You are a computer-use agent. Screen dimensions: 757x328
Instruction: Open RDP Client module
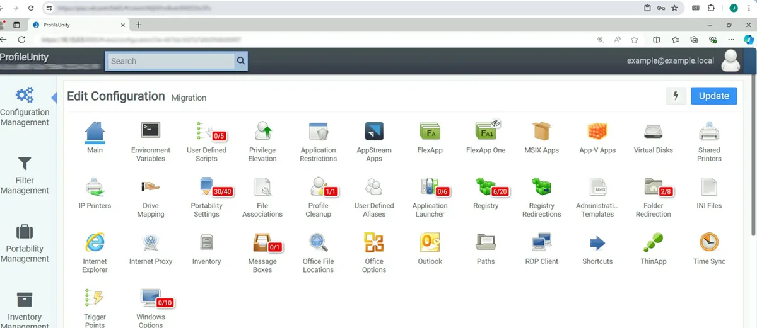coord(542,249)
